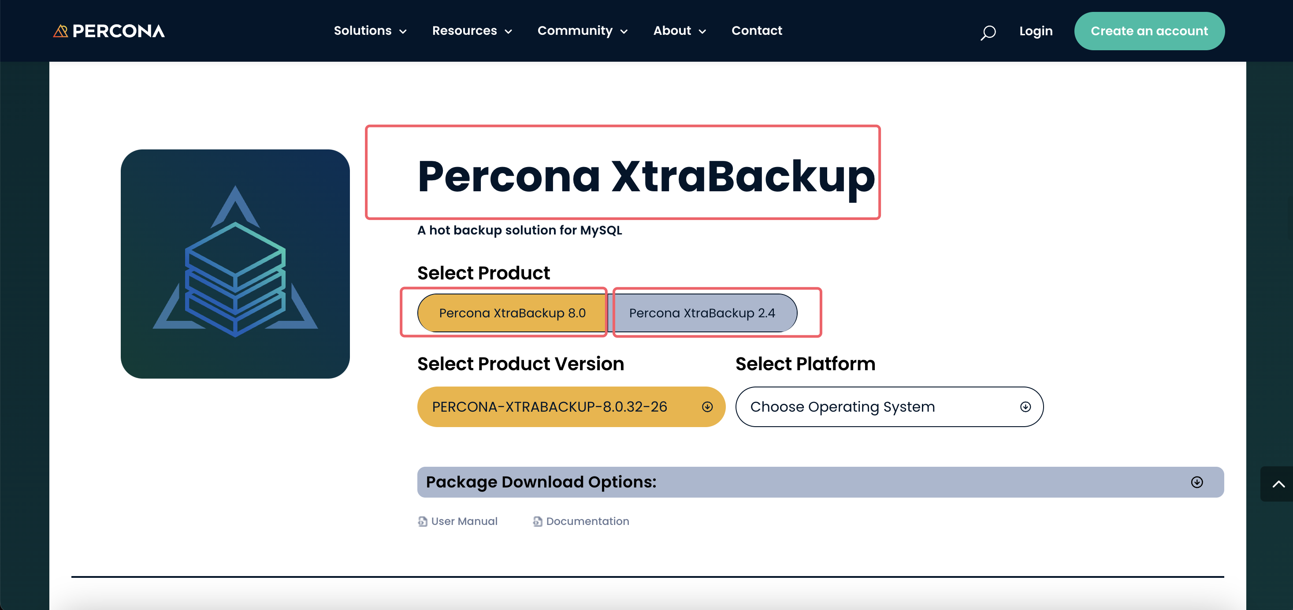Click Create an account button
Screen dimensions: 1293x610
point(1149,31)
